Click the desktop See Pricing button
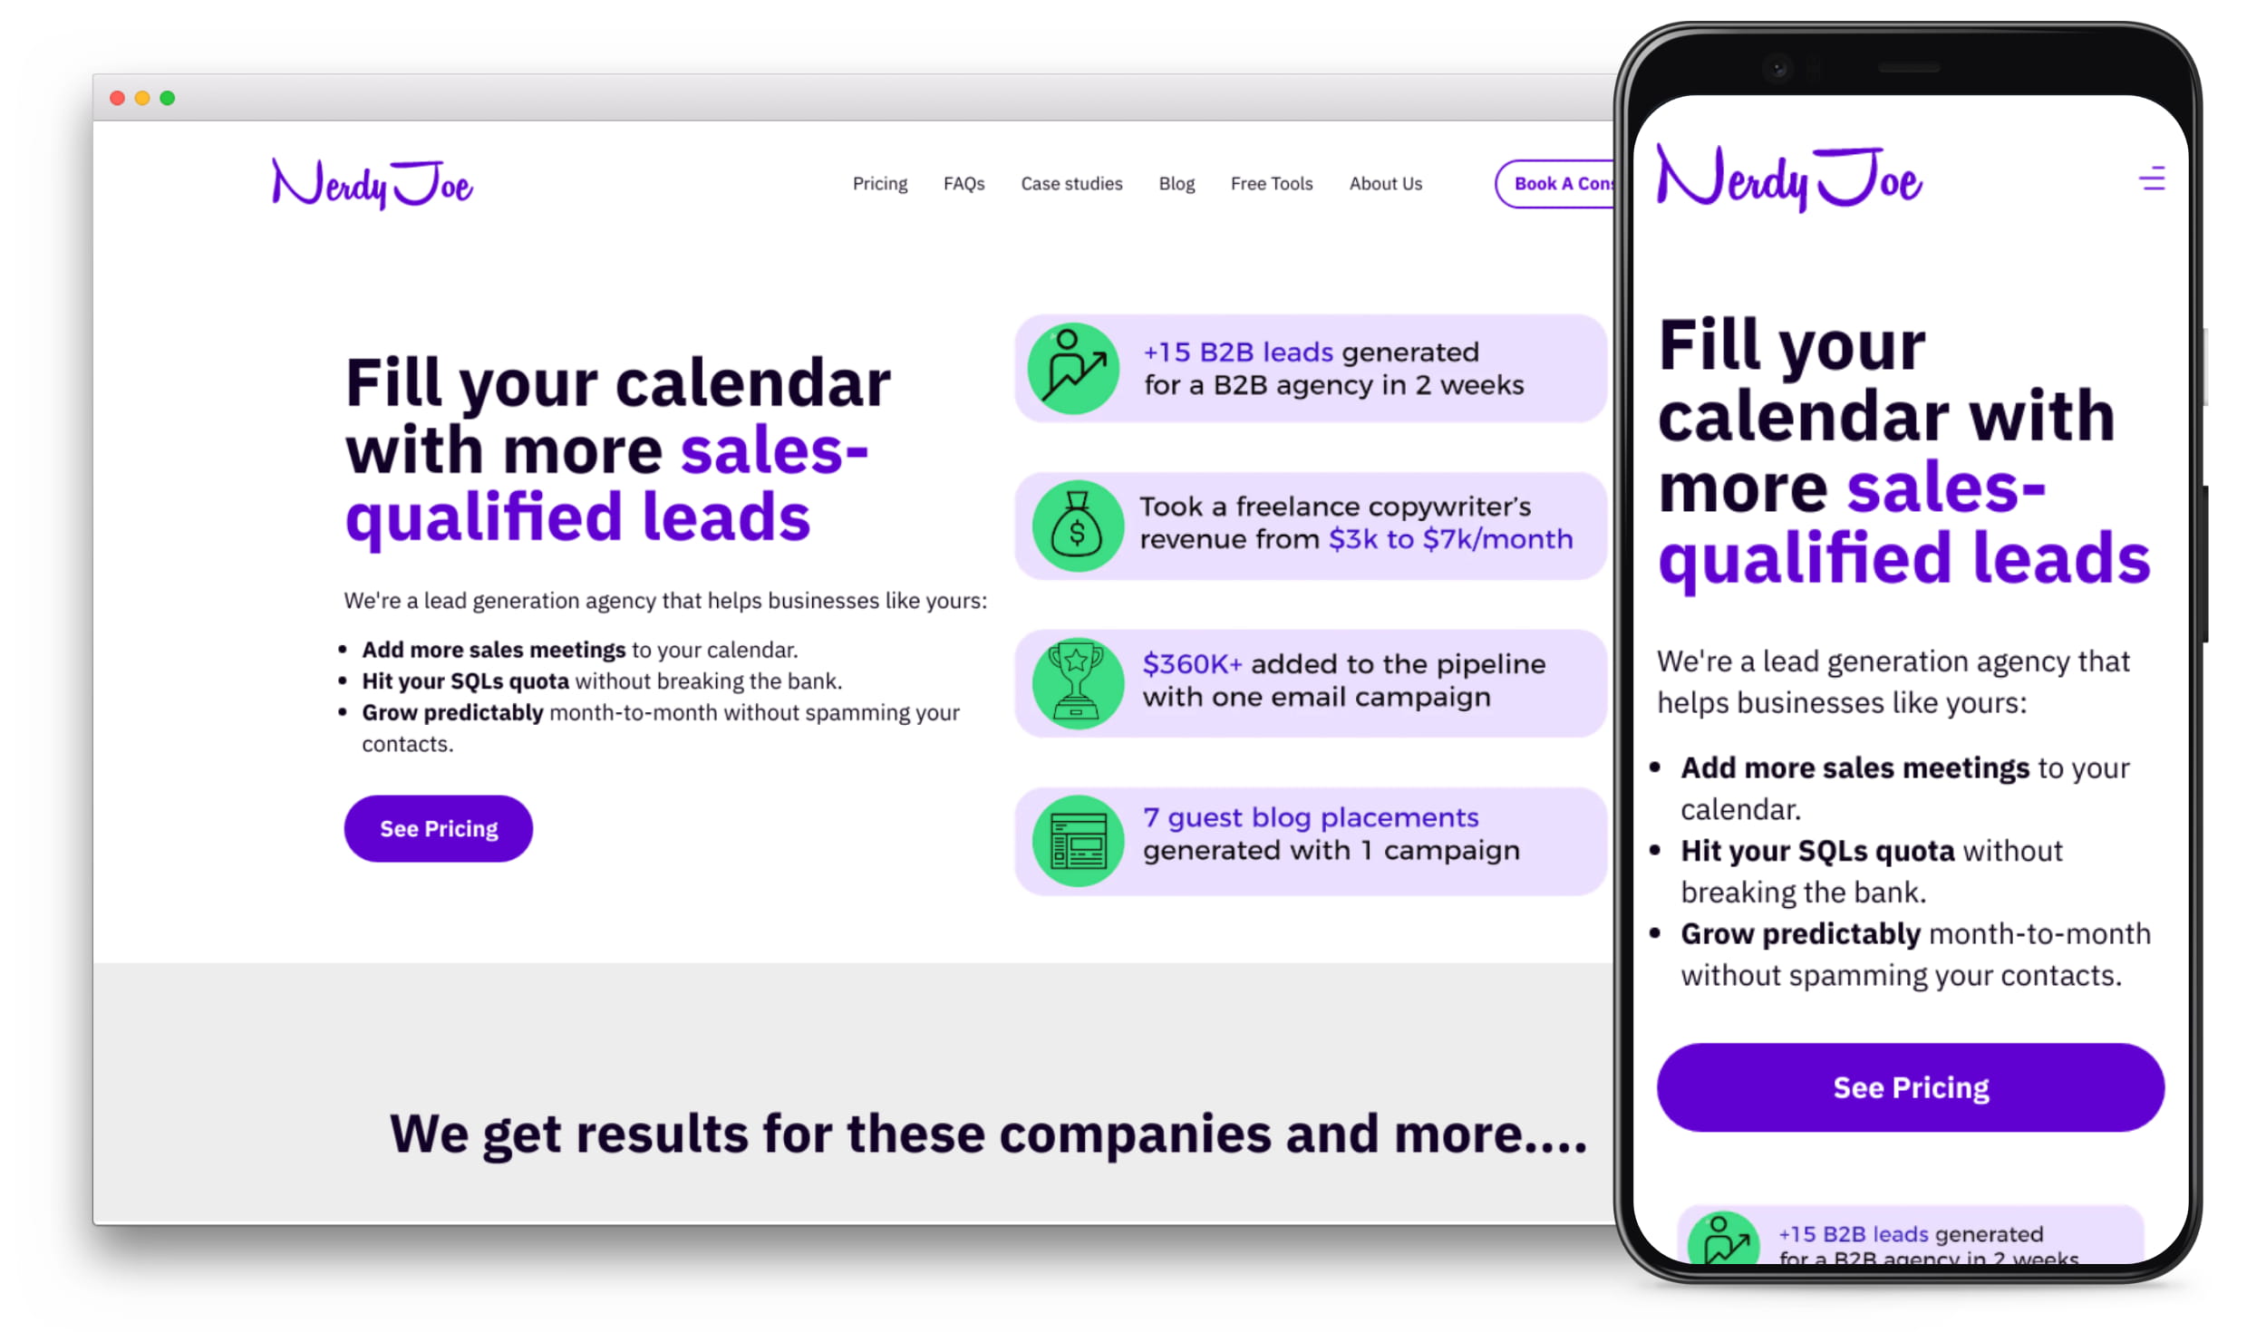This screenshot has height=1332, width=2266. [440, 829]
